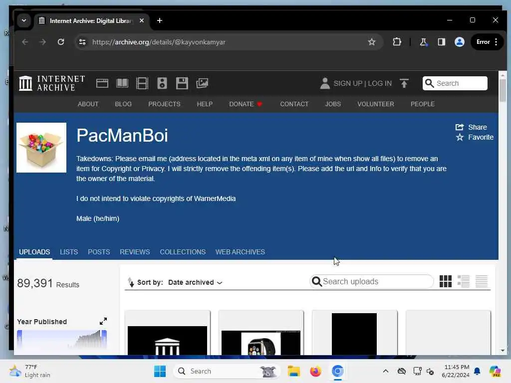Viewport: 511px width, 383px height.
Task: Open the Images icon in top bar
Action: click(202, 83)
